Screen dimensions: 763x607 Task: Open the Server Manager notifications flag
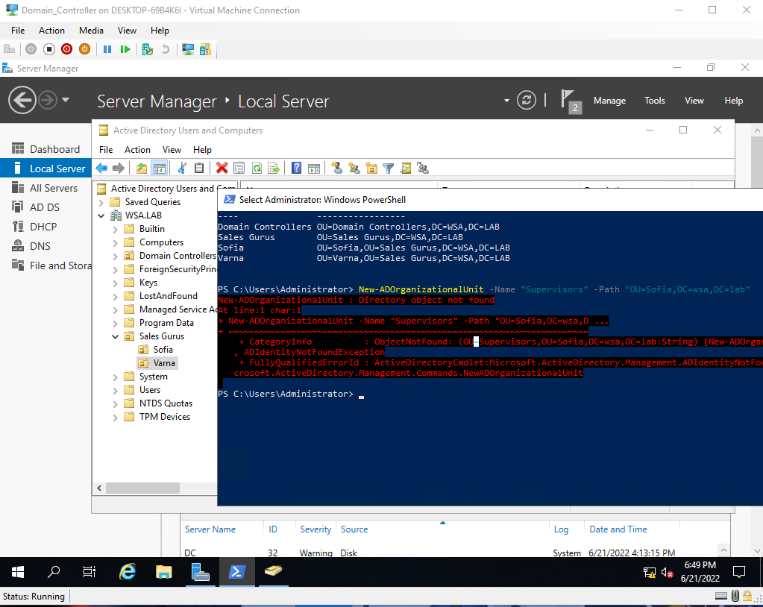(x=571, y=101)
